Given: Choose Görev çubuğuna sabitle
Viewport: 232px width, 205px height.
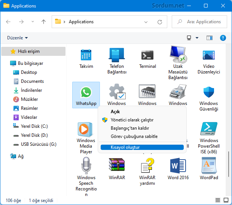Looking at the screenshot, I should 142,136.
